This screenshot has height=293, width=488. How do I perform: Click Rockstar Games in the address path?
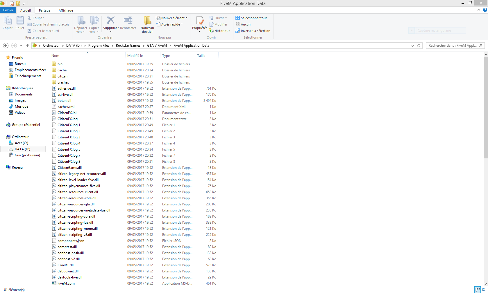point(128,46)
